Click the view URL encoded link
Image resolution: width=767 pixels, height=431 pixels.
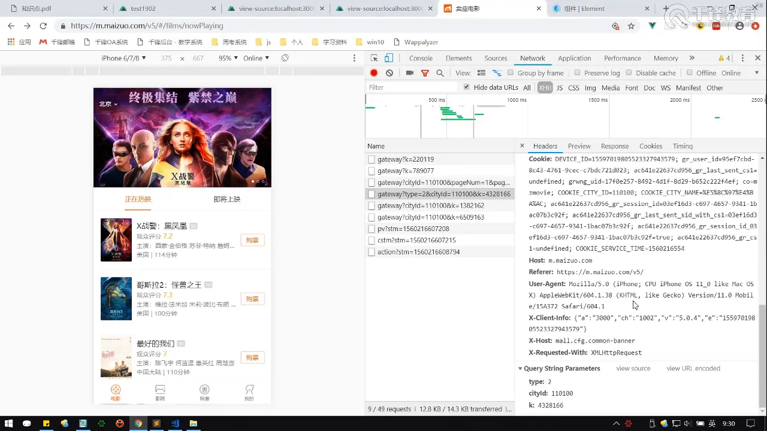(693, 368)
